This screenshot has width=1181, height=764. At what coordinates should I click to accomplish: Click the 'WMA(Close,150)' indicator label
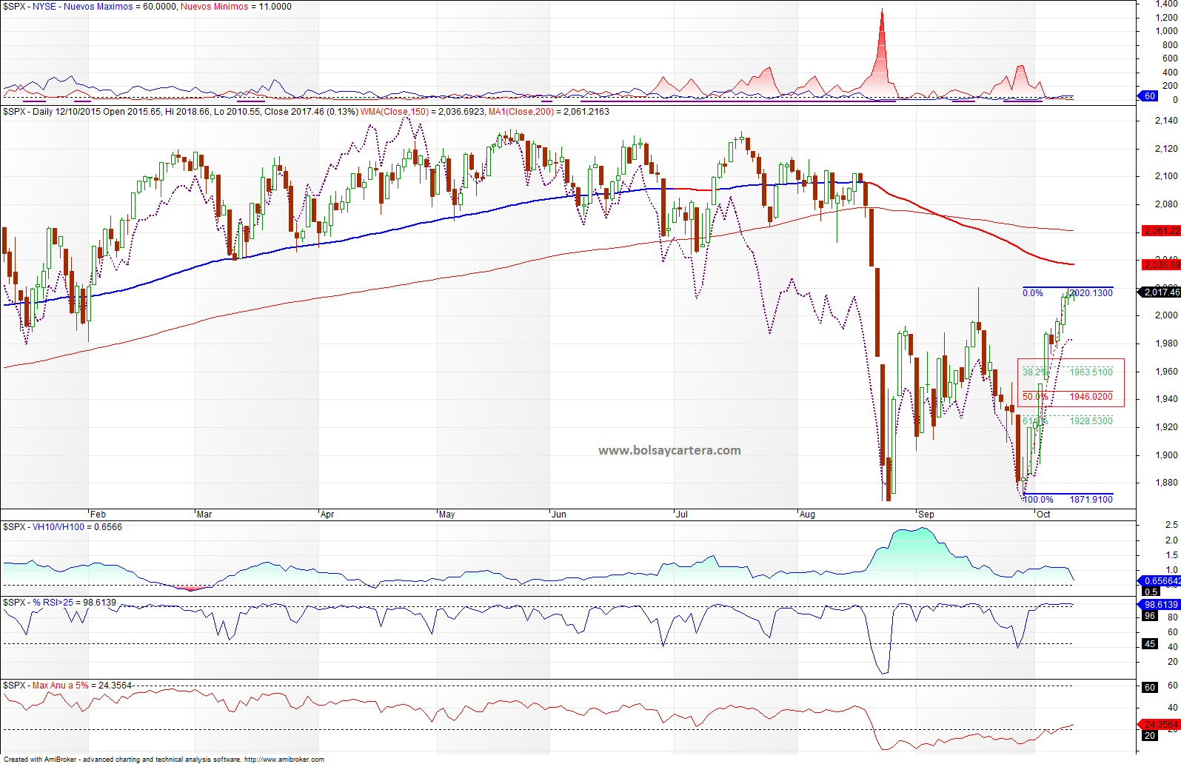[x=395, y=112]
